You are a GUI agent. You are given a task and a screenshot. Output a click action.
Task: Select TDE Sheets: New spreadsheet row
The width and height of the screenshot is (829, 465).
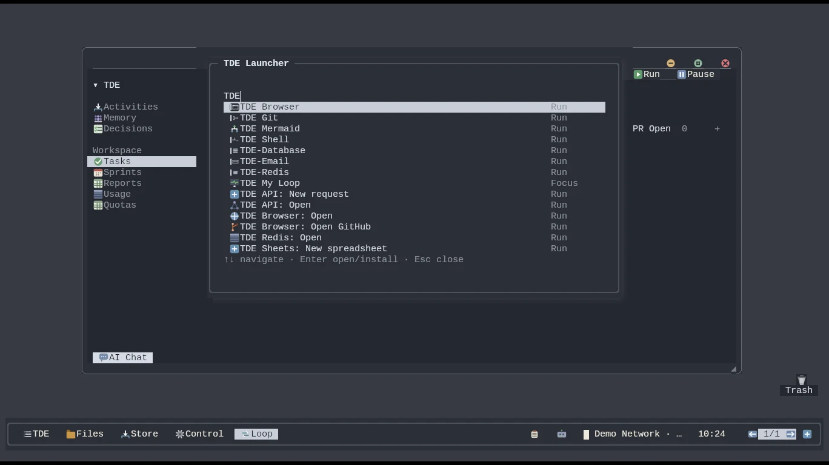(x=414, y=249)
